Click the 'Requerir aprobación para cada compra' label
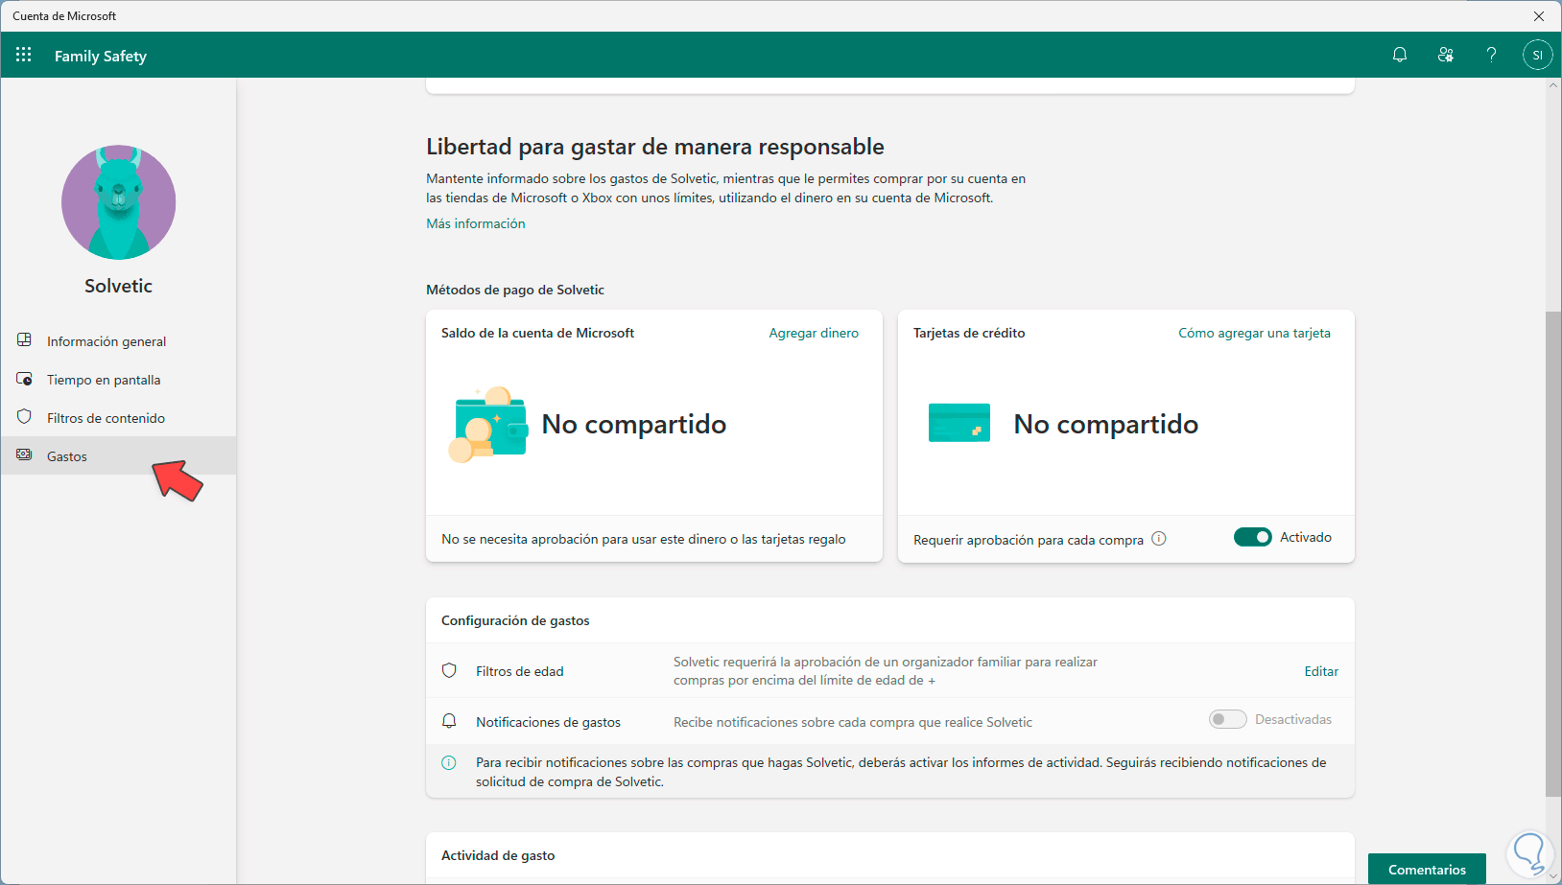 click(x=1029, y=540)
